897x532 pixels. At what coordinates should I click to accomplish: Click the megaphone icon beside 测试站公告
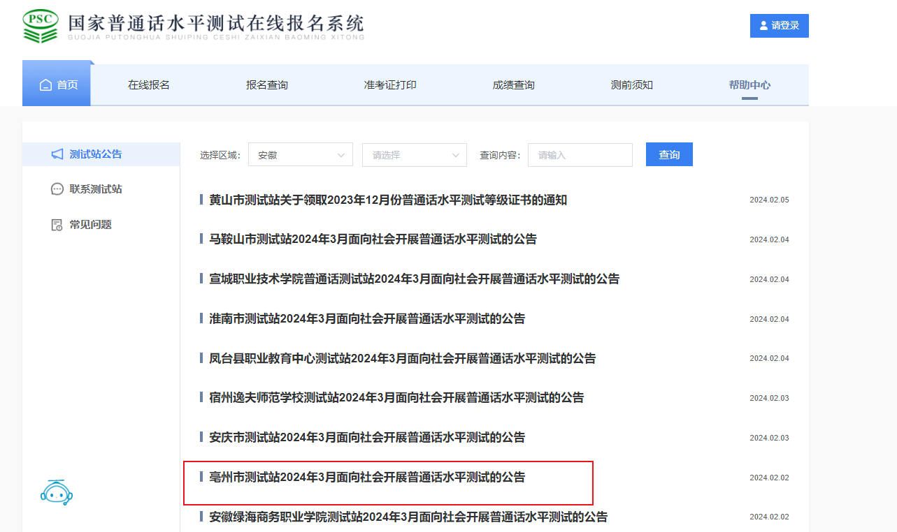pyautogui.click(x=57, y=154)
